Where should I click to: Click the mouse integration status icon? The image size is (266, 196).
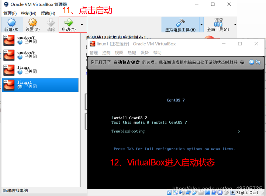click(x=226, y=192)
